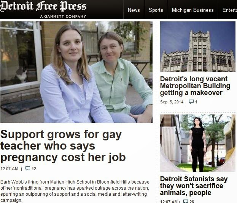Viewport: 237px width, 203px height.
Task: Go to the Sports section
Action: point(156,10)
